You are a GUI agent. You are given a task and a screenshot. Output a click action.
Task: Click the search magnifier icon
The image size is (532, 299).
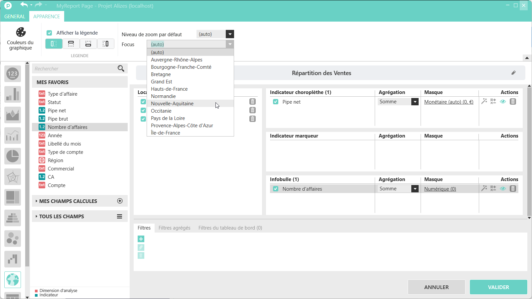pos(121,68)
